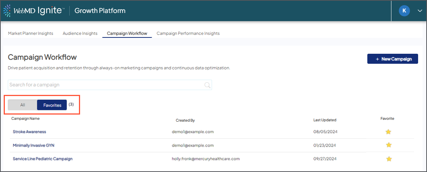
Task: Open the Stroke Awareness campaign
Action: 29,132
